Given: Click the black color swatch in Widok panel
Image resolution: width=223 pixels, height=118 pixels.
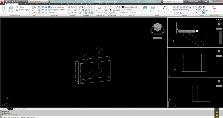Looking at the screenshot, I should coord(123,7).
